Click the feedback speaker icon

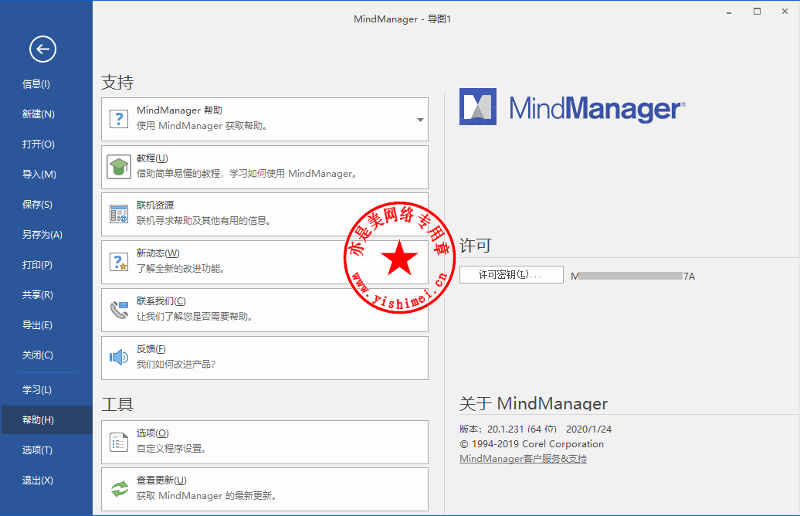point(119,358)
